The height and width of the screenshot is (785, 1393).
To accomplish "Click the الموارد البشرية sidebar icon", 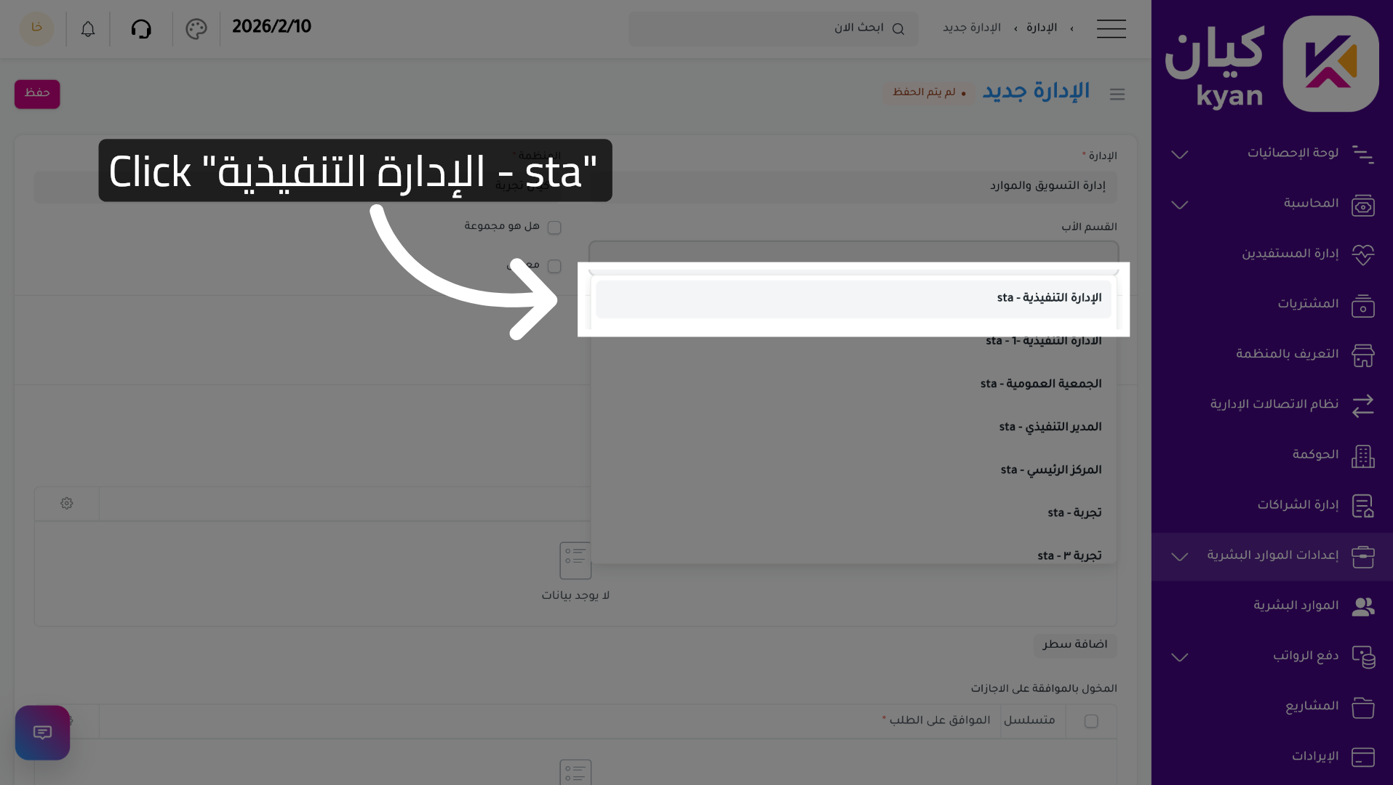I will tap(1362, 606).
